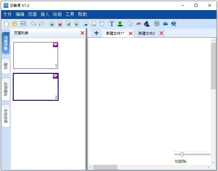Click the new document icon

tap(7, 24)
